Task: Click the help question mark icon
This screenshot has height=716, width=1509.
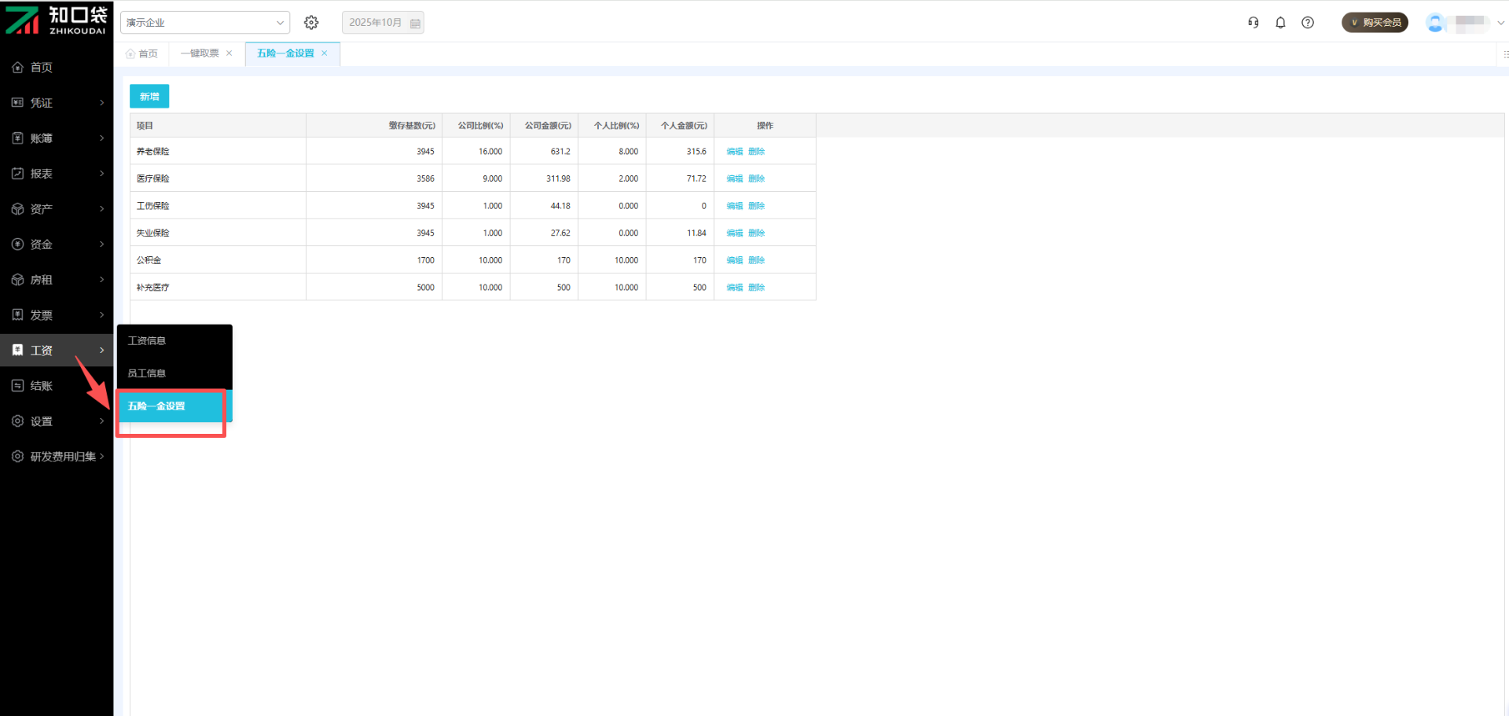Action: pos(1308,23)
